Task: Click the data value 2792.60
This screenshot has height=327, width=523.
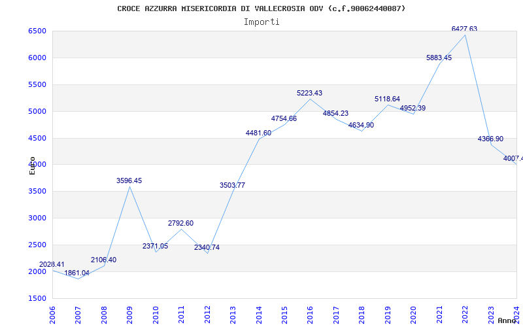Action: pyautogui.click(x=181, y=223)
